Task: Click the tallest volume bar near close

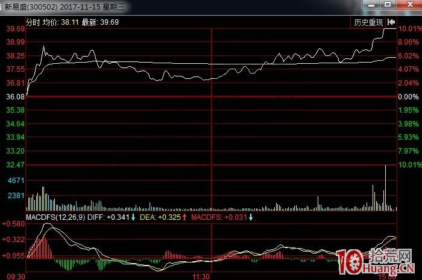Action: pos(385,187)
